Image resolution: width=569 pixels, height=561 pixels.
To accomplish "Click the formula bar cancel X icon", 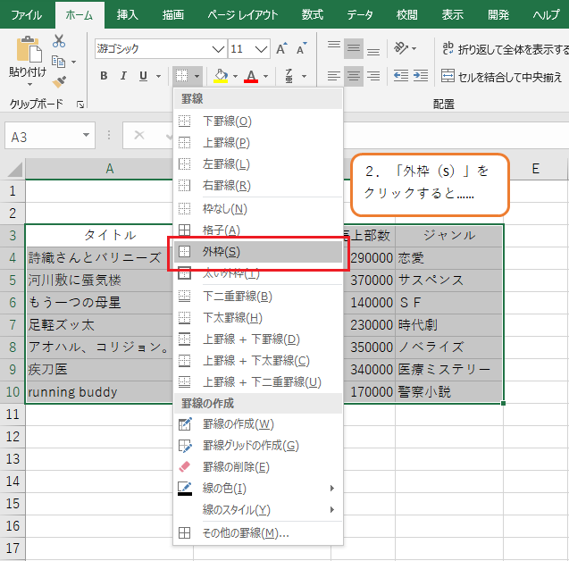I will [x=139, y=136].
